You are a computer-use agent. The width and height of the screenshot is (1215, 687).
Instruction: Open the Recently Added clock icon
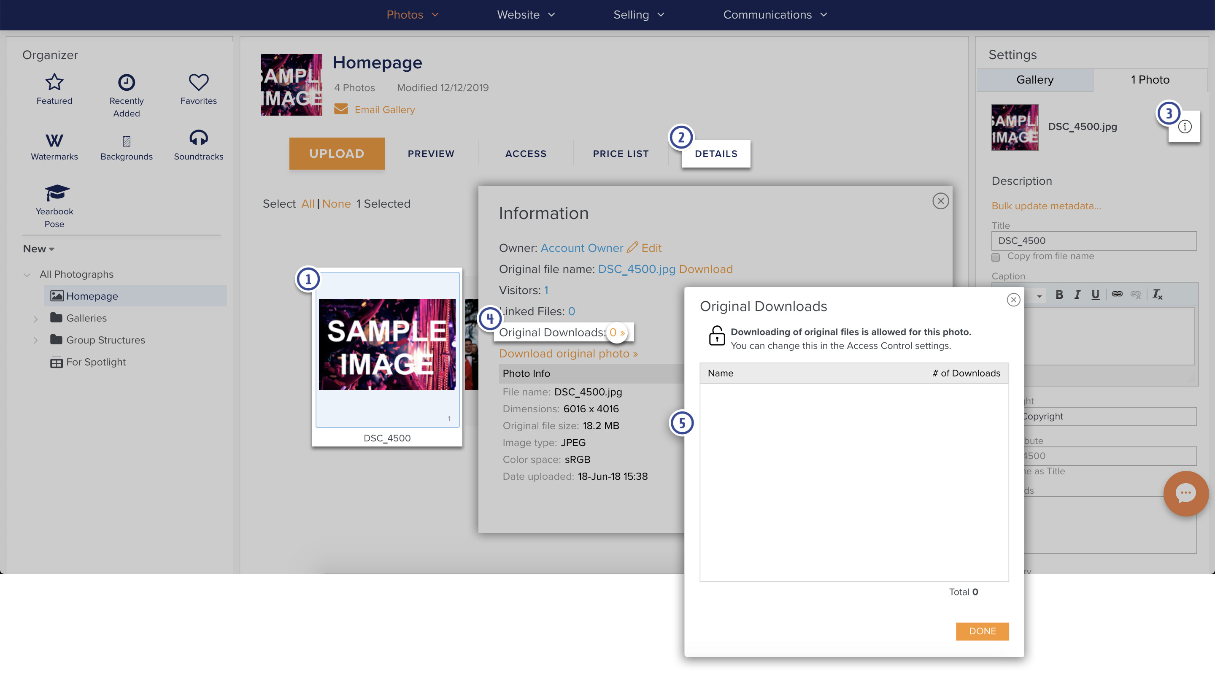coord(127,82)
